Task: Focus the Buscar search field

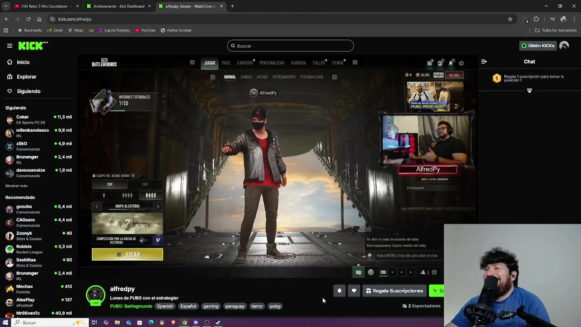Action: [x=290, y=46]
